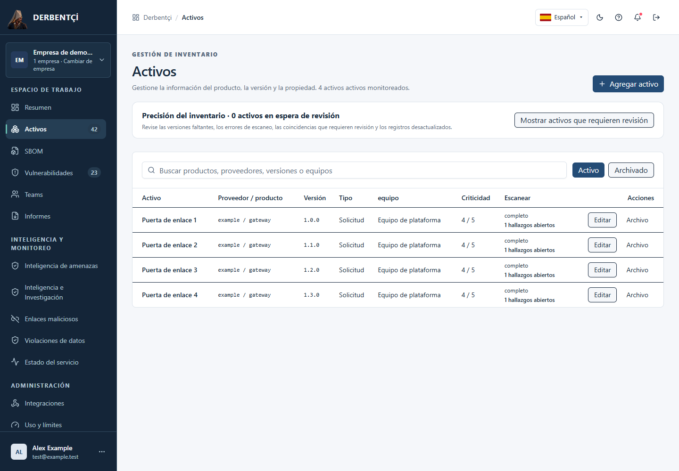Click the Vulnerabilidades count badge 23
This screenshot has width=679, height=471.
click(x=94, y=173)
